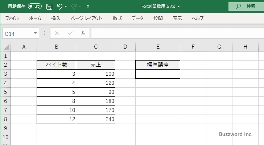Switch to the 校閲 tab
Image resolution: width=264 pixels, height=145 pixels.
click(158, 18)
